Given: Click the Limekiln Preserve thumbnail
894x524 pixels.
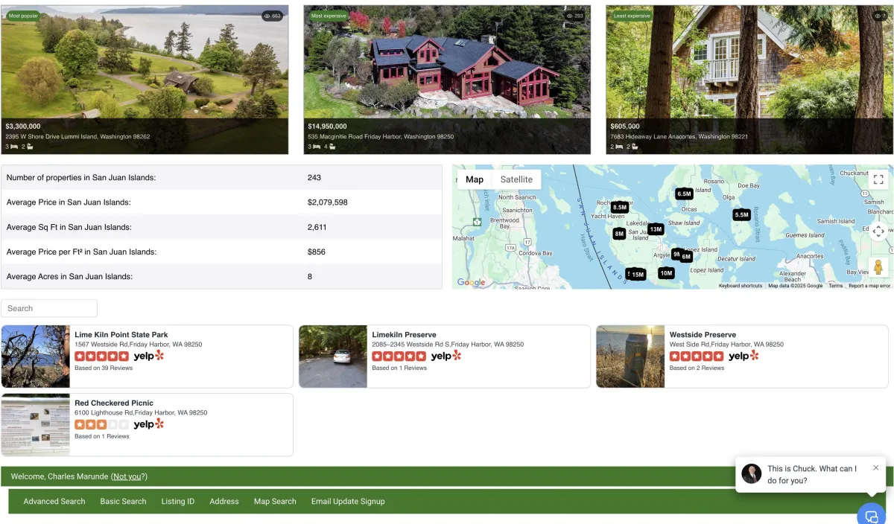Looking at the screenshot, I should click(333, 357).
